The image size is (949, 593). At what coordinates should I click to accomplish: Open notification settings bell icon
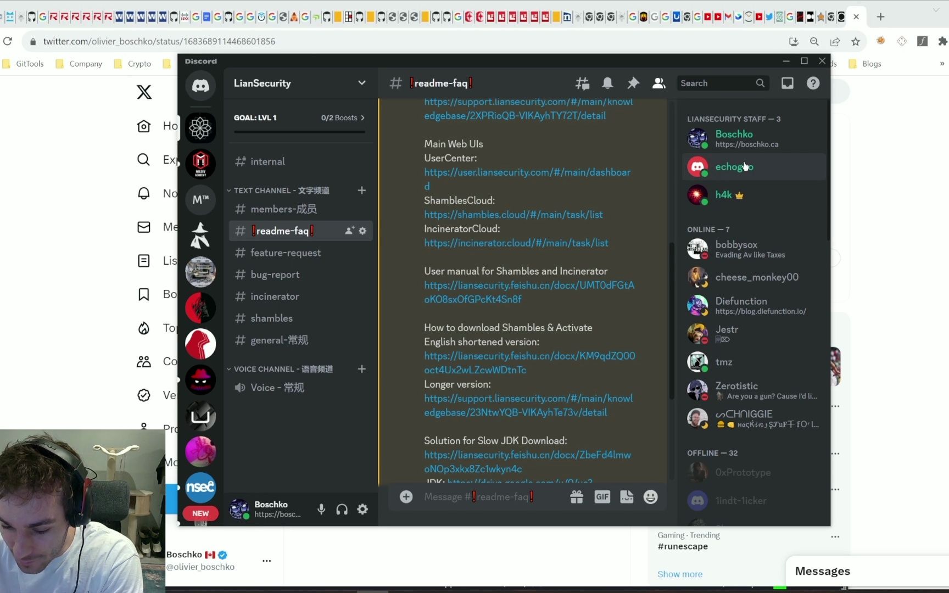tap(607, 83)
